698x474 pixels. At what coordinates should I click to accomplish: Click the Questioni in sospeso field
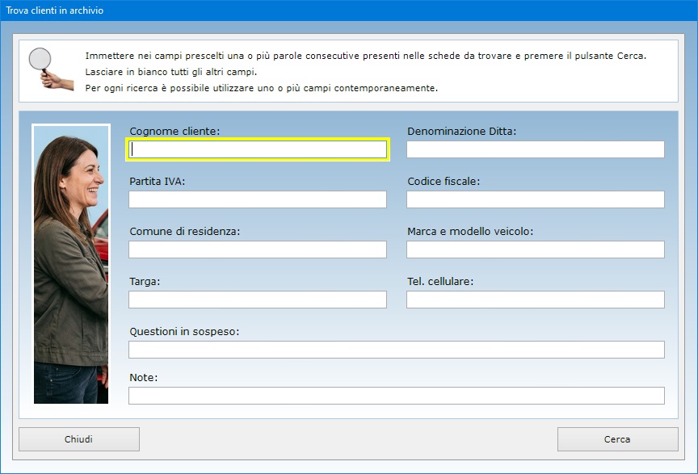coord(397,350)
